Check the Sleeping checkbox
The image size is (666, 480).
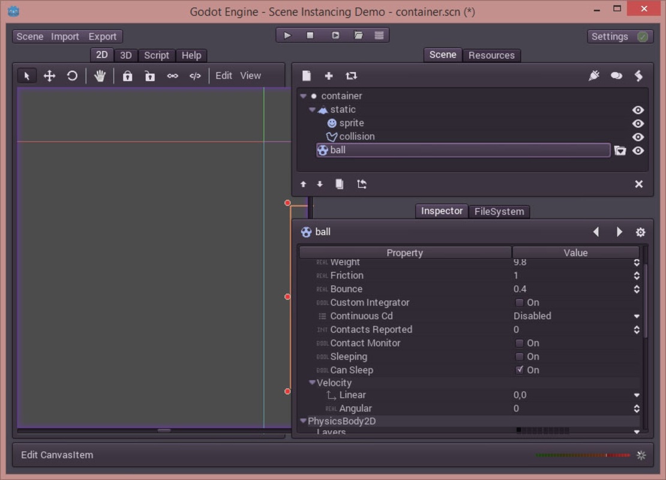(519, 356)
